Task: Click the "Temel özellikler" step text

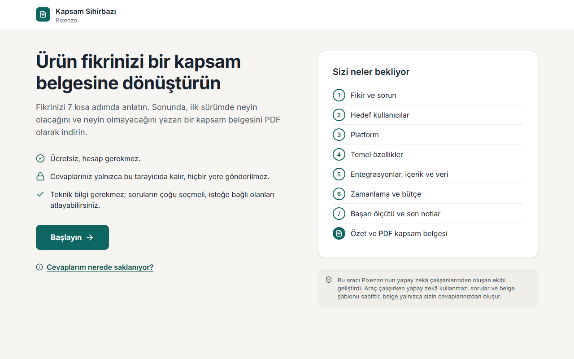Action: pos(377,154)
